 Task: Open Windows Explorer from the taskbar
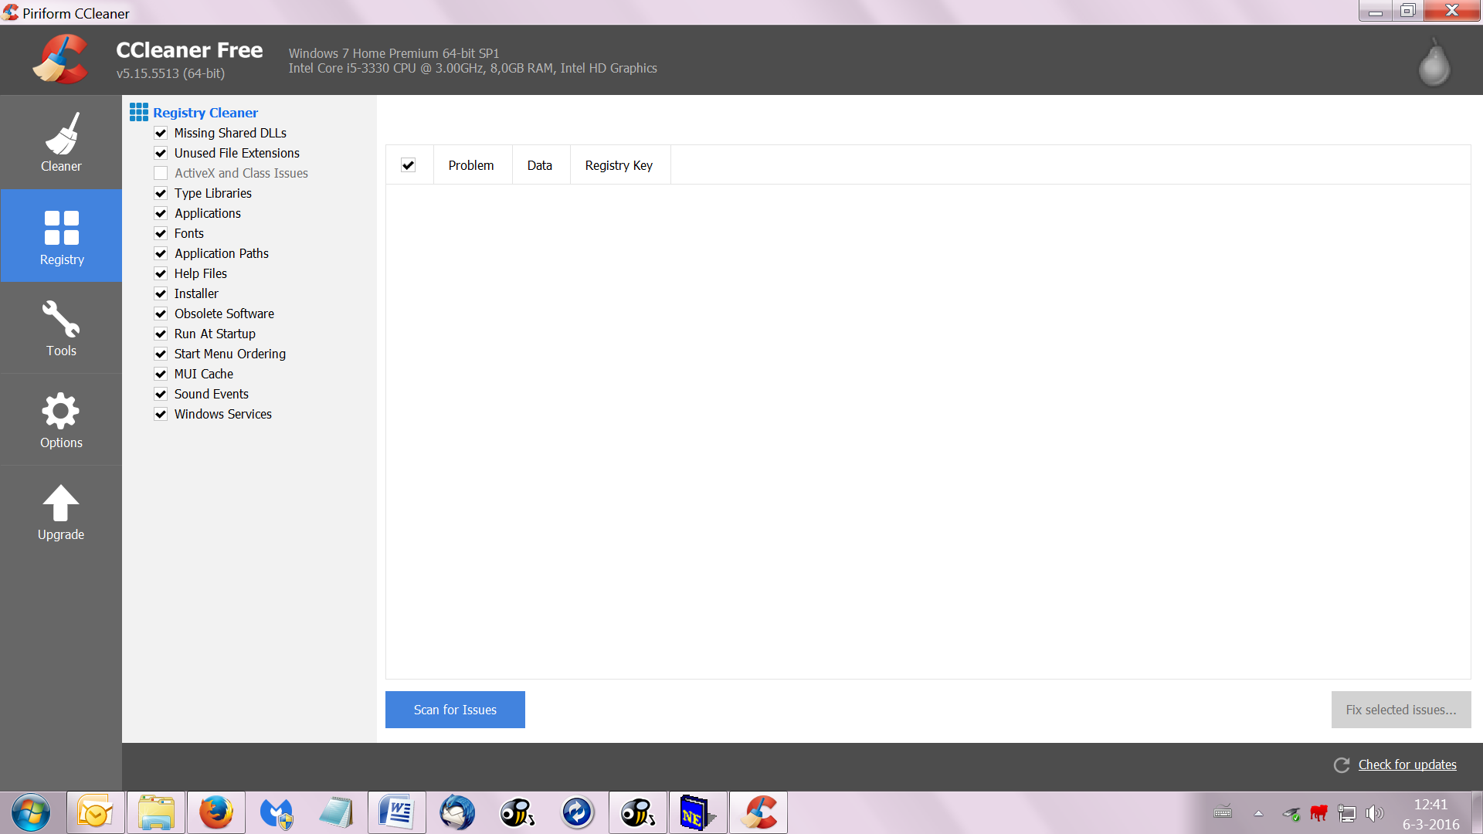156,812
